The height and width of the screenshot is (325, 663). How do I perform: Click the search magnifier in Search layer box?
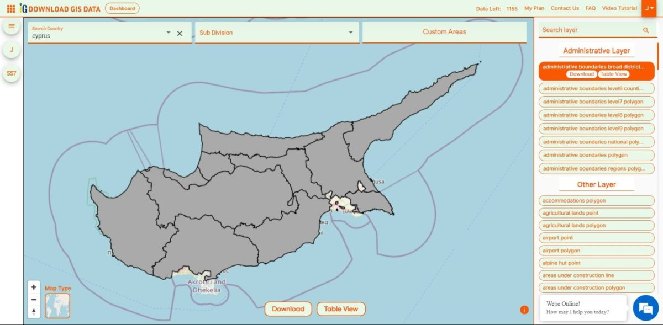click(x=645, y=30)
